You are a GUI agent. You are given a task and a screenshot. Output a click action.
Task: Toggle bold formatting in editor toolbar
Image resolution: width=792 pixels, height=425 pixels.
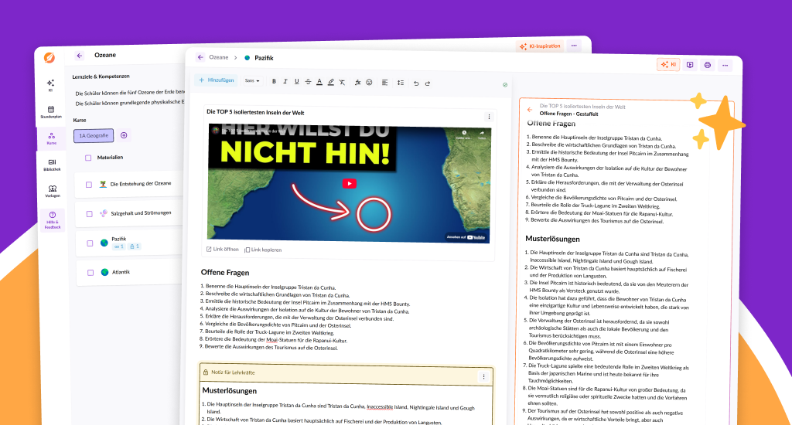pos(273,81)
